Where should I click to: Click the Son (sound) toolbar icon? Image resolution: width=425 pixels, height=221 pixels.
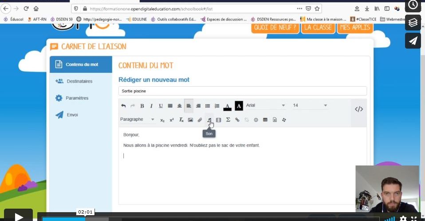click(209, 120)
